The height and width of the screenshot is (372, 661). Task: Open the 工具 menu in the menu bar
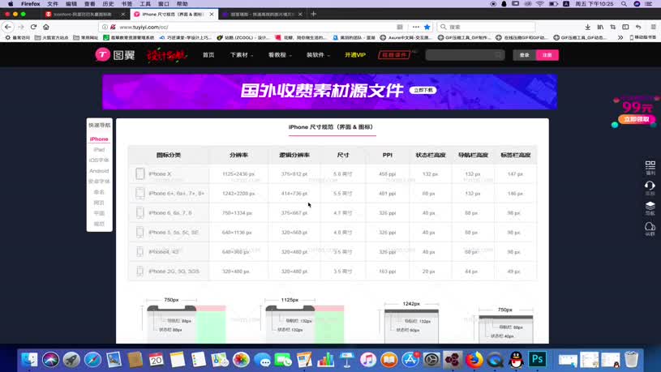[145, 4]
